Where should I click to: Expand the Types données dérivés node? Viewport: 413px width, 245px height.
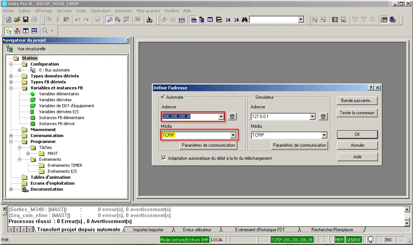[11, 76]
